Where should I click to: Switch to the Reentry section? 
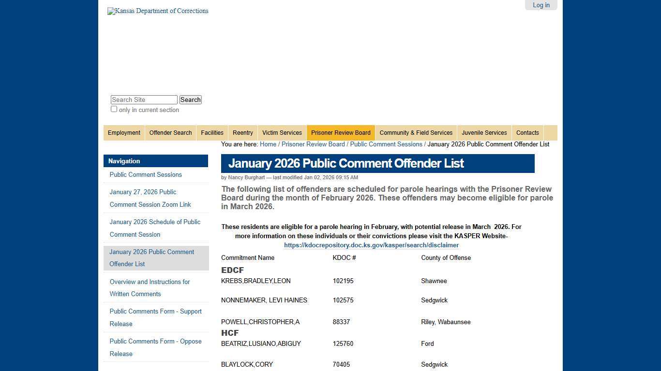click(x=242, y=132)
